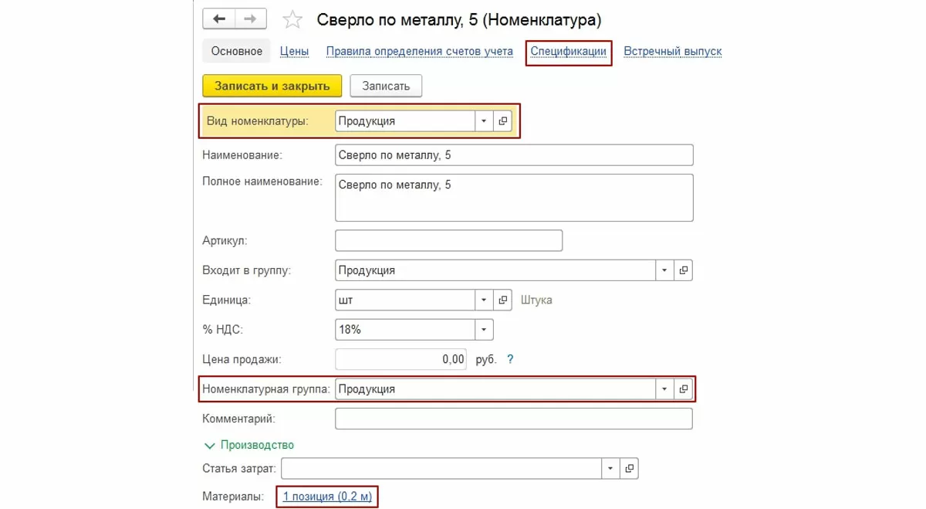The height and width of the screenshot is (509, 926).
Task: Click the Записать button
Action: [x=386, y=86]
